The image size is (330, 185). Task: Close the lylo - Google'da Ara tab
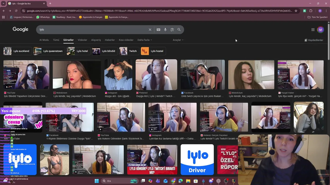point(44,4)
